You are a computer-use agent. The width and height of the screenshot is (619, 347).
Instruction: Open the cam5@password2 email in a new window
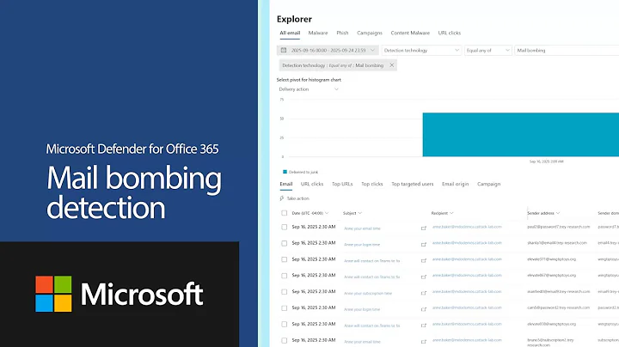(424, 309)
